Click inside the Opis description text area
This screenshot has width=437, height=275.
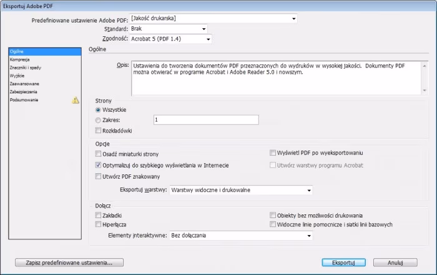point(276,78)
